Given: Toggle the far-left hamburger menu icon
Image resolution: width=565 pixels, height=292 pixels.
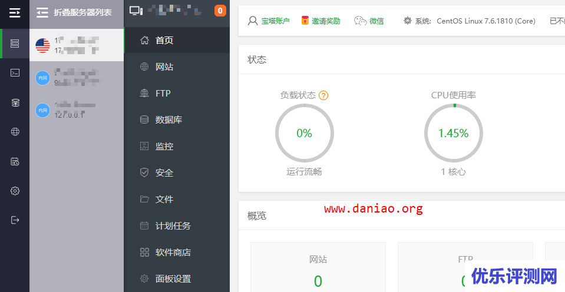Looking at the screenshot, I should [x=15, y=14].
